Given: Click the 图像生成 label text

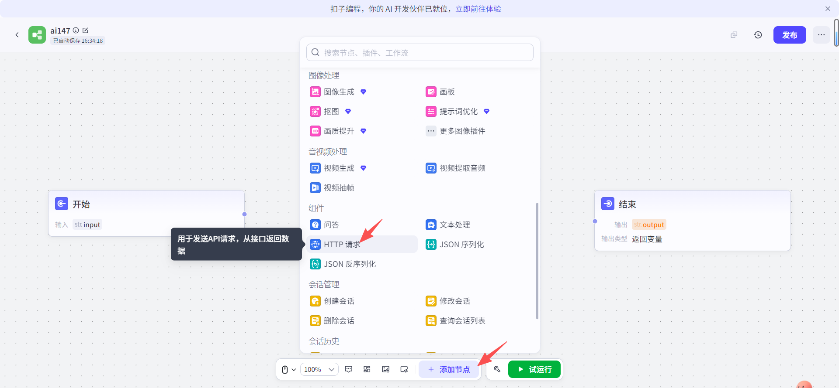Looking at the screenshot, I should click(339, 92).
